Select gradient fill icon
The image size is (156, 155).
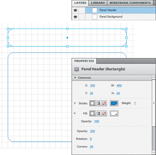[98, 113]
